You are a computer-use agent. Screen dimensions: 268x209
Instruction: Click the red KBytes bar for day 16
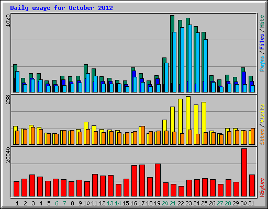134,181
